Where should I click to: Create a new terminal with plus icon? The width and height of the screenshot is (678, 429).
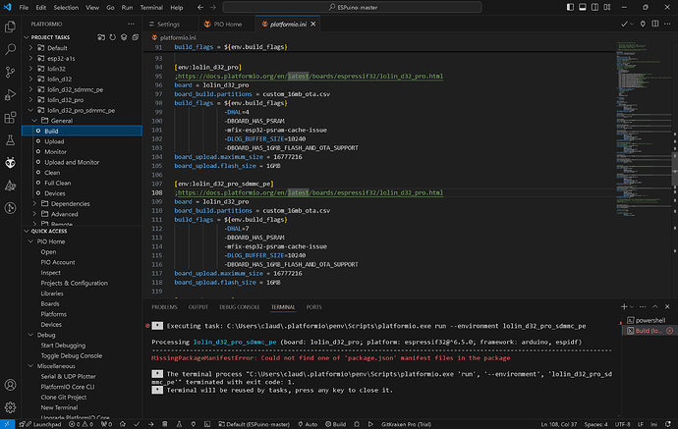click(x=624, y=306)
